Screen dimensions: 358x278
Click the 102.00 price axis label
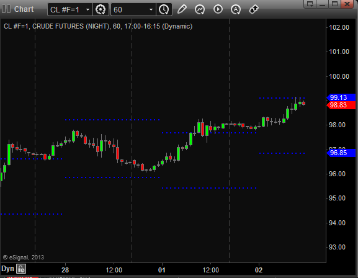tap(339, 27)
